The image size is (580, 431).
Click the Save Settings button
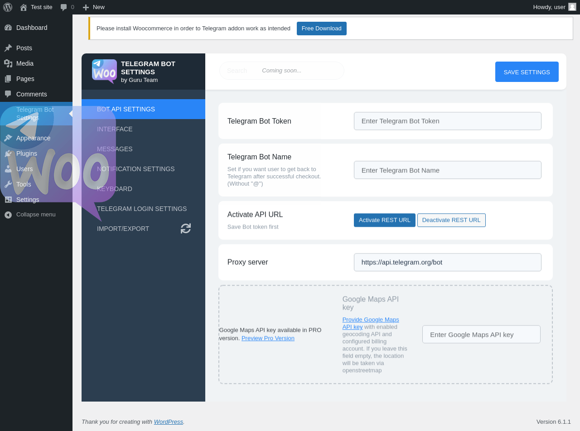click(x=527, y=72)
